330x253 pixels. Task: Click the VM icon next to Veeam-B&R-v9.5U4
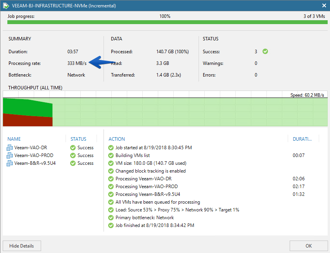[x=10, y=163]
